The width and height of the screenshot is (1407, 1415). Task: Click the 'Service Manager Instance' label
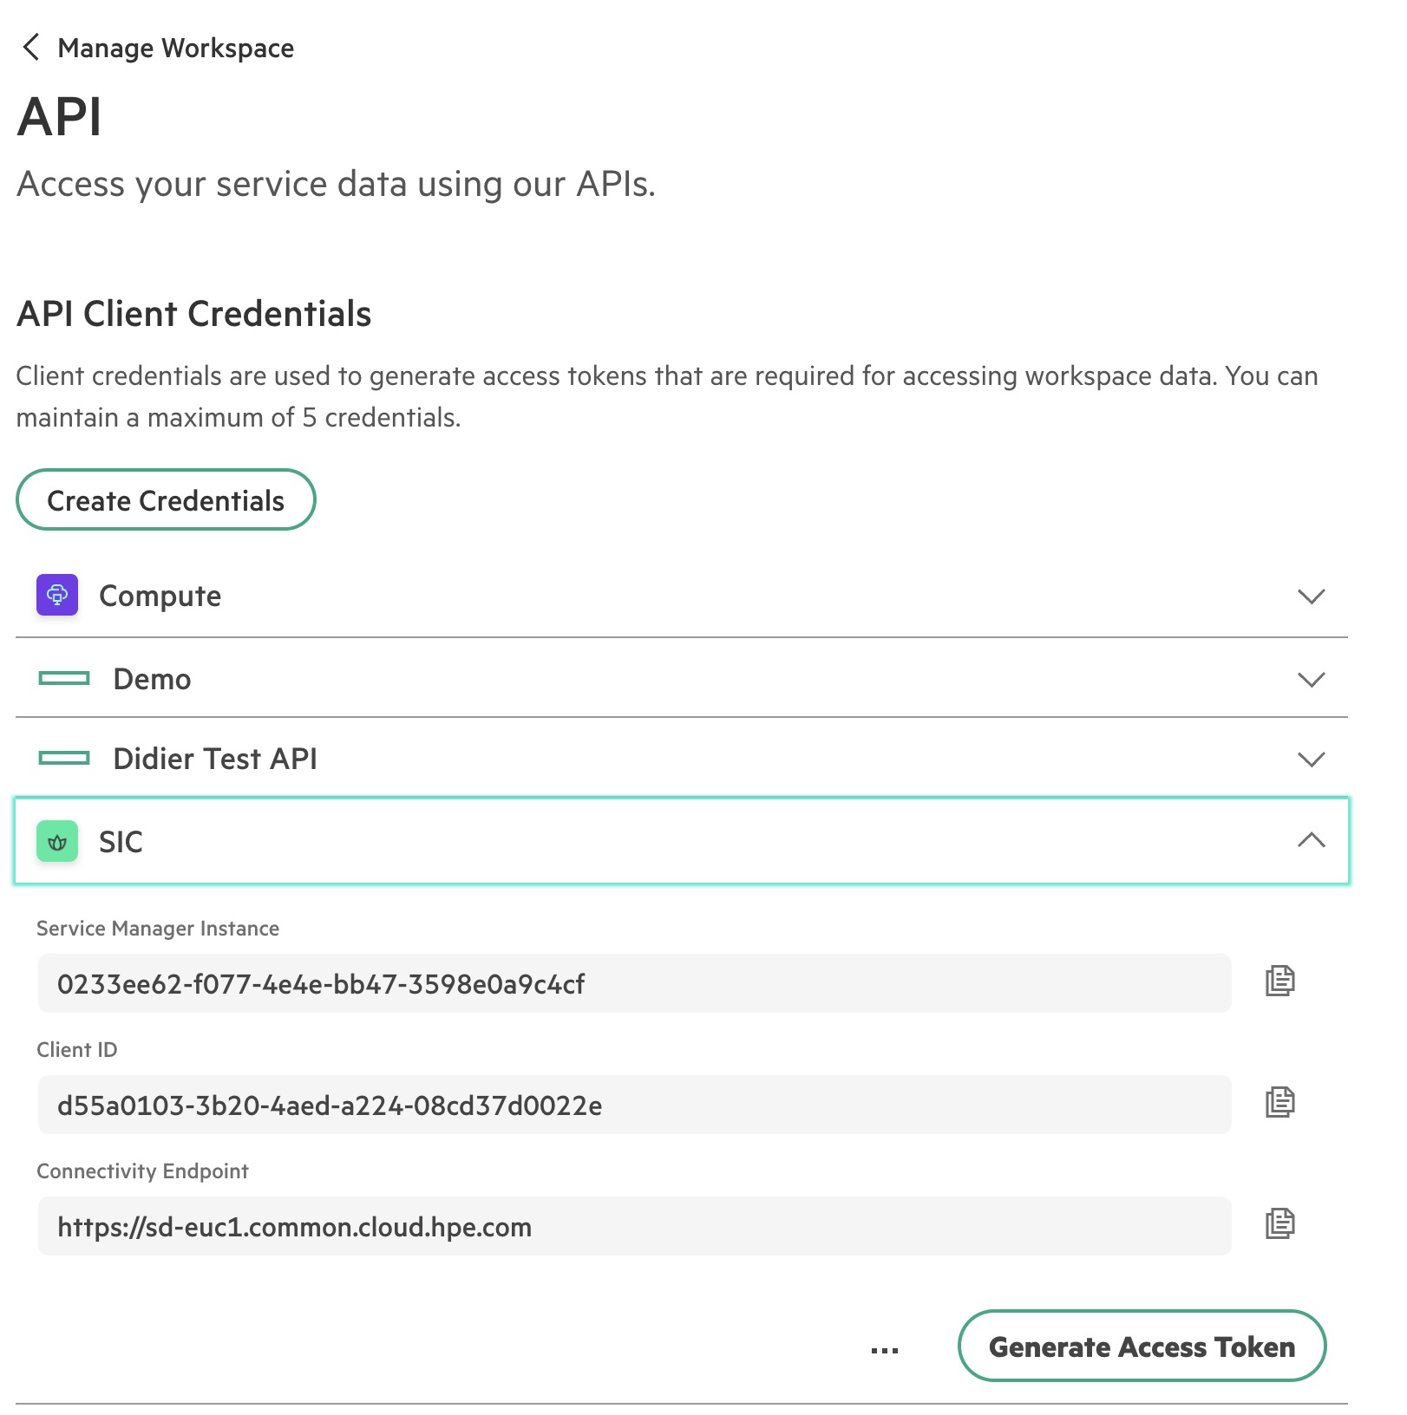pos(158,929)
